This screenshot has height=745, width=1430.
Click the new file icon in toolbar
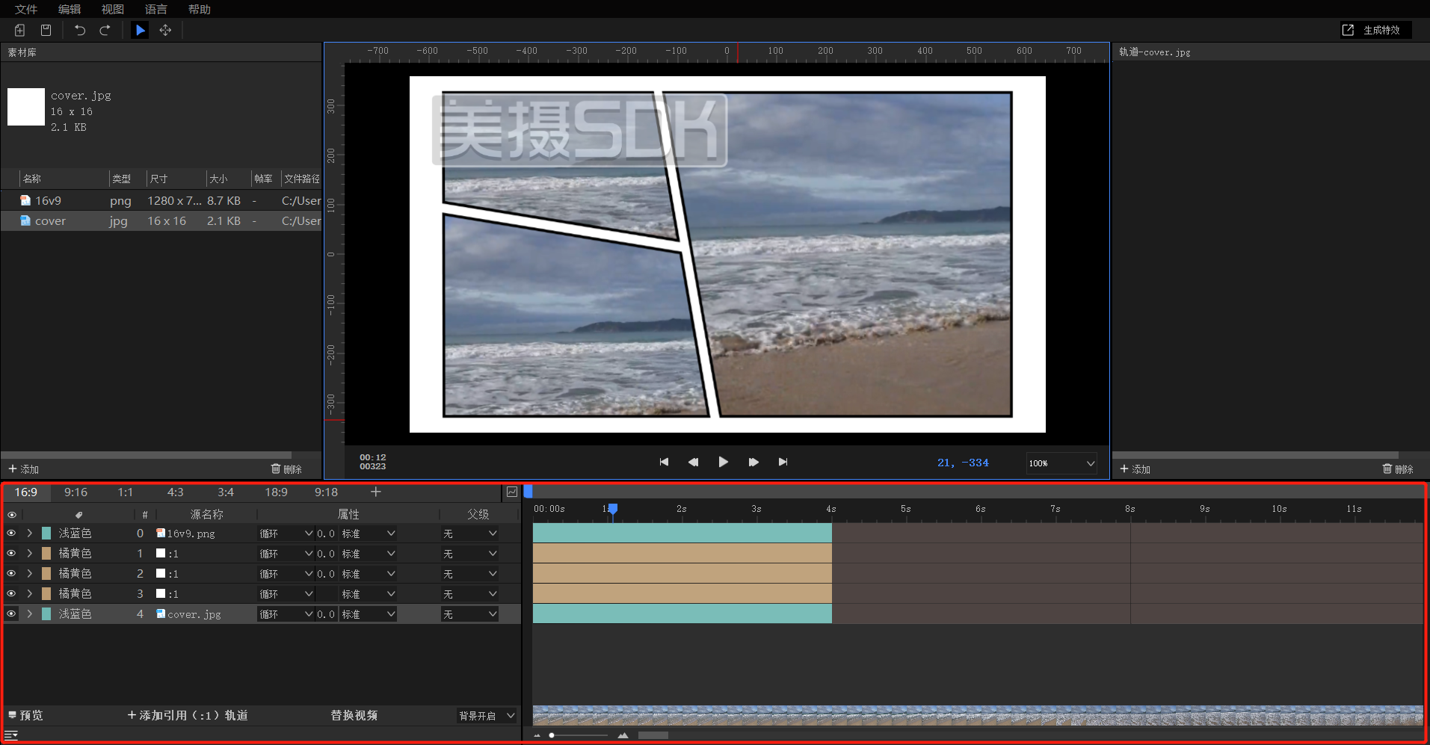pos(20,30)
